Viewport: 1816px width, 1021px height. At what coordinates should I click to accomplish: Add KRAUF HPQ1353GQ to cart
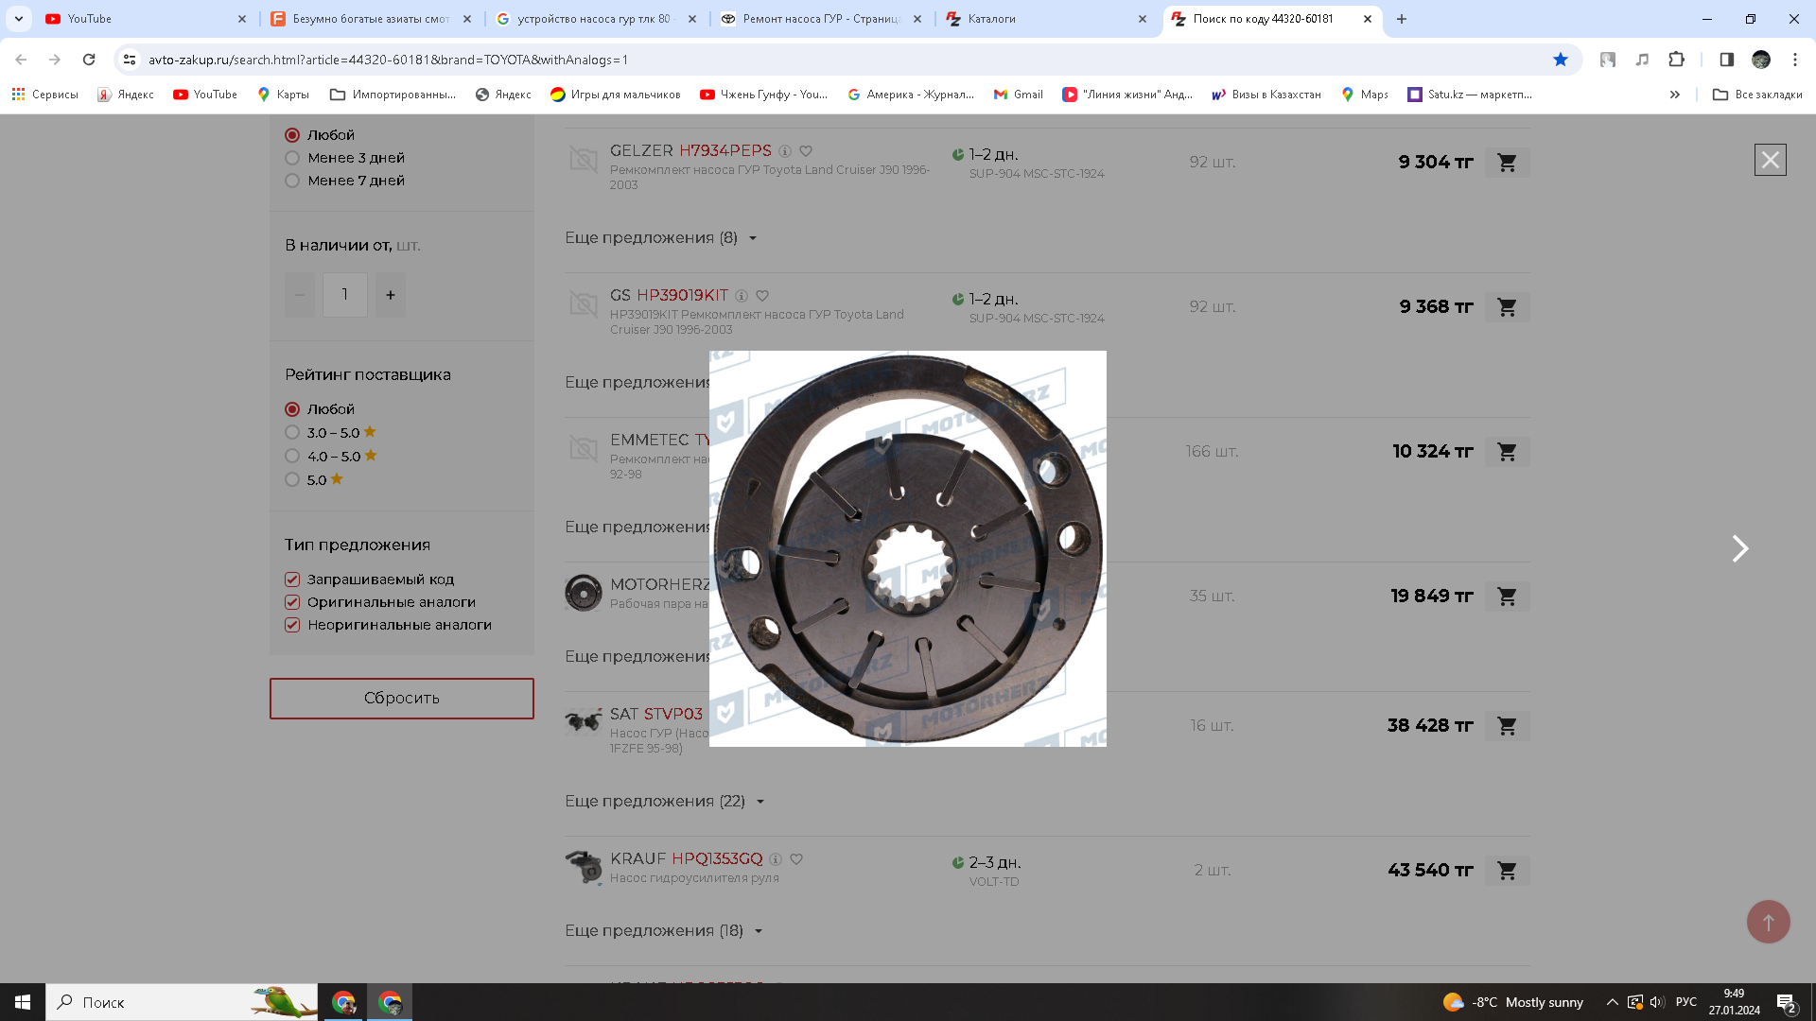click(x=1507, y=871)
